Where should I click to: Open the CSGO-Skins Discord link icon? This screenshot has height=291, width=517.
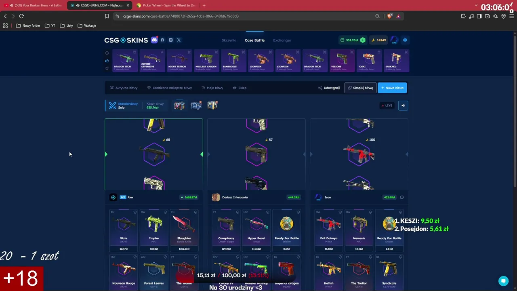(x=154, y=40)
